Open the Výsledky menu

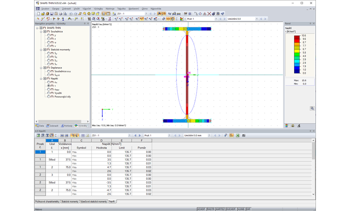click(98, 9)
